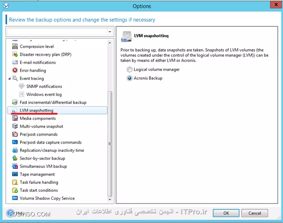Click the Sector-by-sector backup icon
This screenshot has height=223, width=283.
tap(15, 158)
